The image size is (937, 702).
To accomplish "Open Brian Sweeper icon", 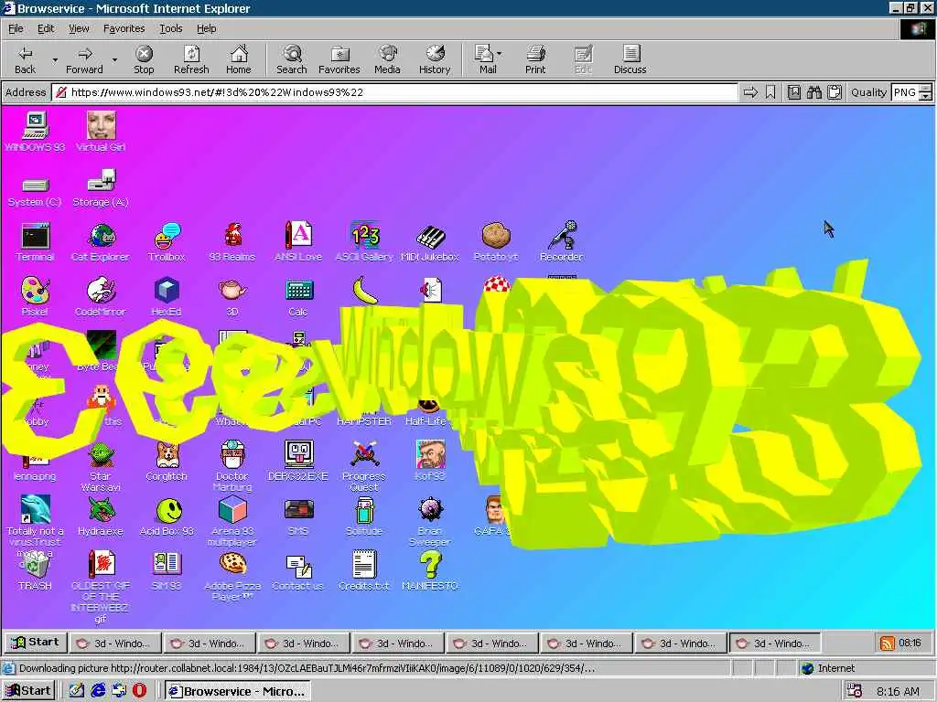I will point(430,521).
